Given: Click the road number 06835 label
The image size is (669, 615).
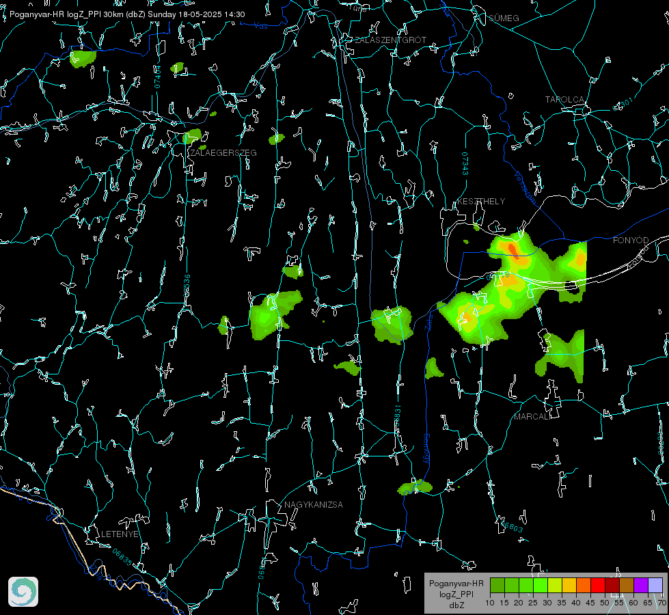Looking at the screenshot, I should [122, 557].
